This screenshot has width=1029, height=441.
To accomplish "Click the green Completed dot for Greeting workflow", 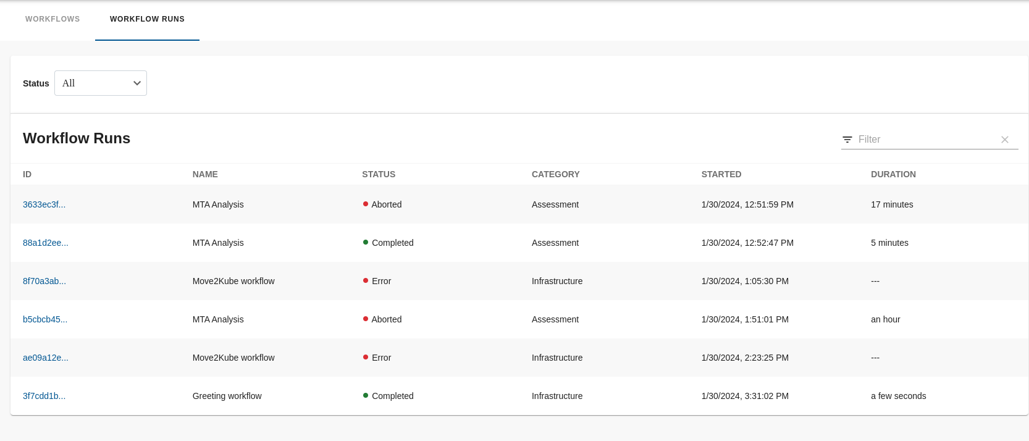I will tap(366, 395).
